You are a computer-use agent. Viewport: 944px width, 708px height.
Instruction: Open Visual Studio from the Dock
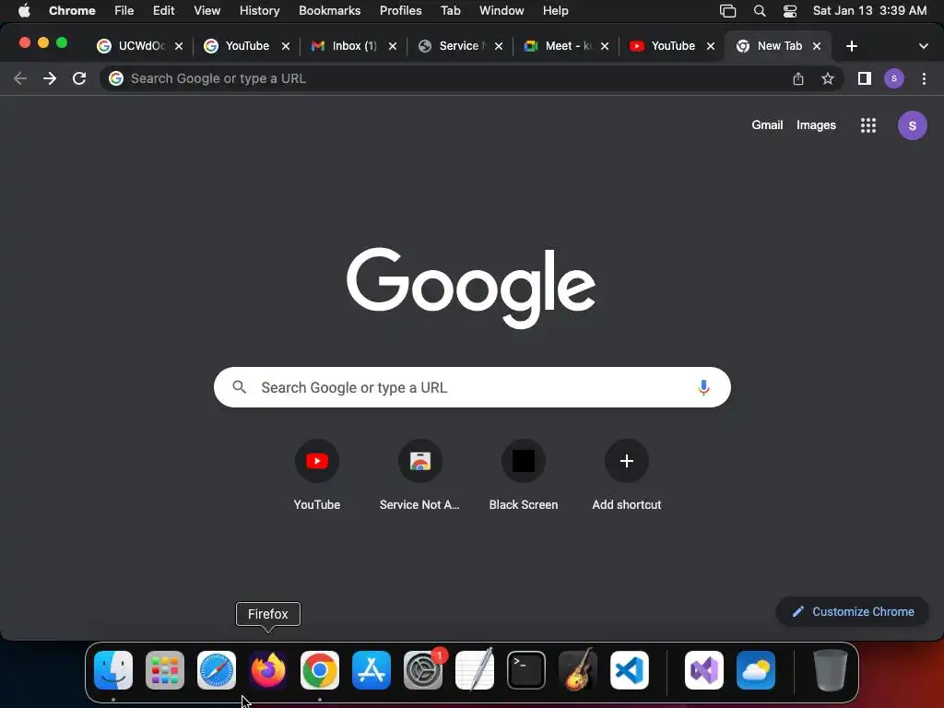click(x=703, y=670)
